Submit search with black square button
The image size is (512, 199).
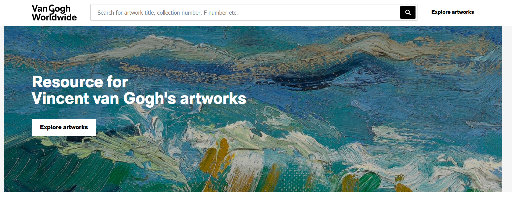[408, 12]
